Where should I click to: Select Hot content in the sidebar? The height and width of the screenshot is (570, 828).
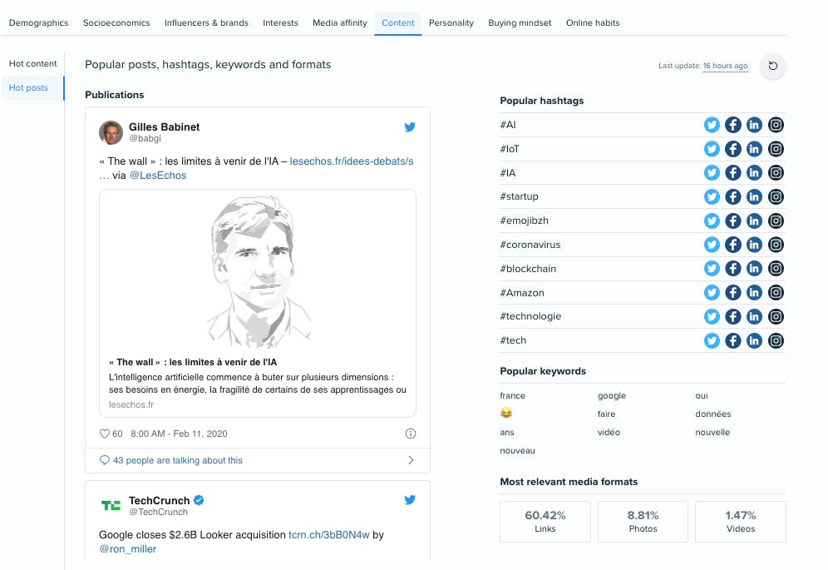click(32, 63)
